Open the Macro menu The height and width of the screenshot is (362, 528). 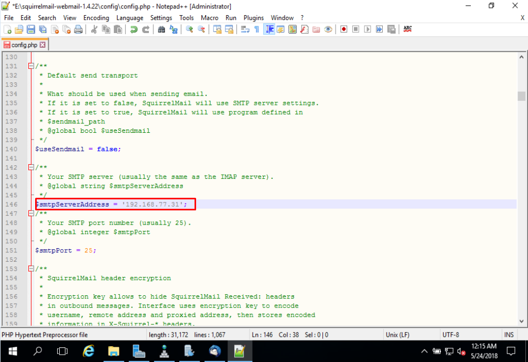tap(209, 18)
